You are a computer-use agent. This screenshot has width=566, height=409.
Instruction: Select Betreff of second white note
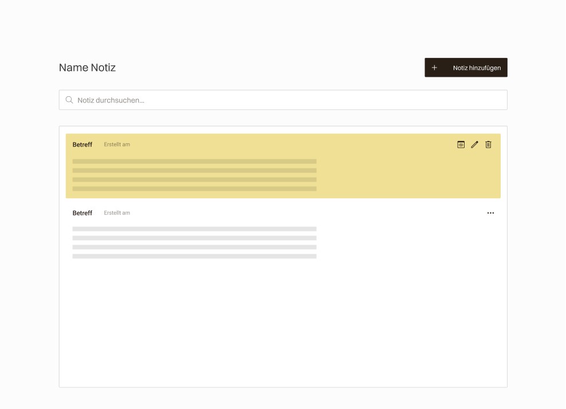(x=82, y=213)
